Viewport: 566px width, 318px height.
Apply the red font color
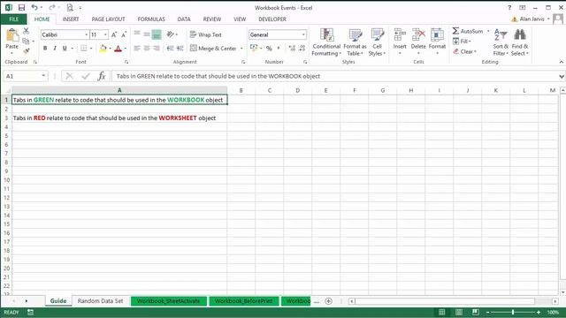point(118,49)
